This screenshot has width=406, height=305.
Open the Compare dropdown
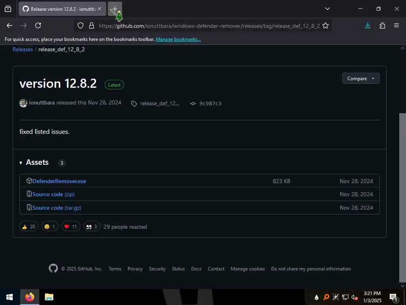point(361,78)
